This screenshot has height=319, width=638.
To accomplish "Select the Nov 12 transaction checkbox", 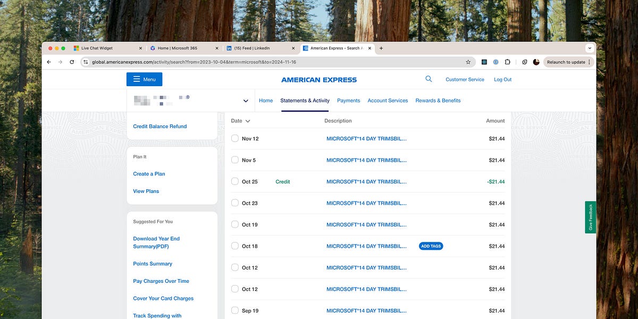I will (x=235, y=138).
